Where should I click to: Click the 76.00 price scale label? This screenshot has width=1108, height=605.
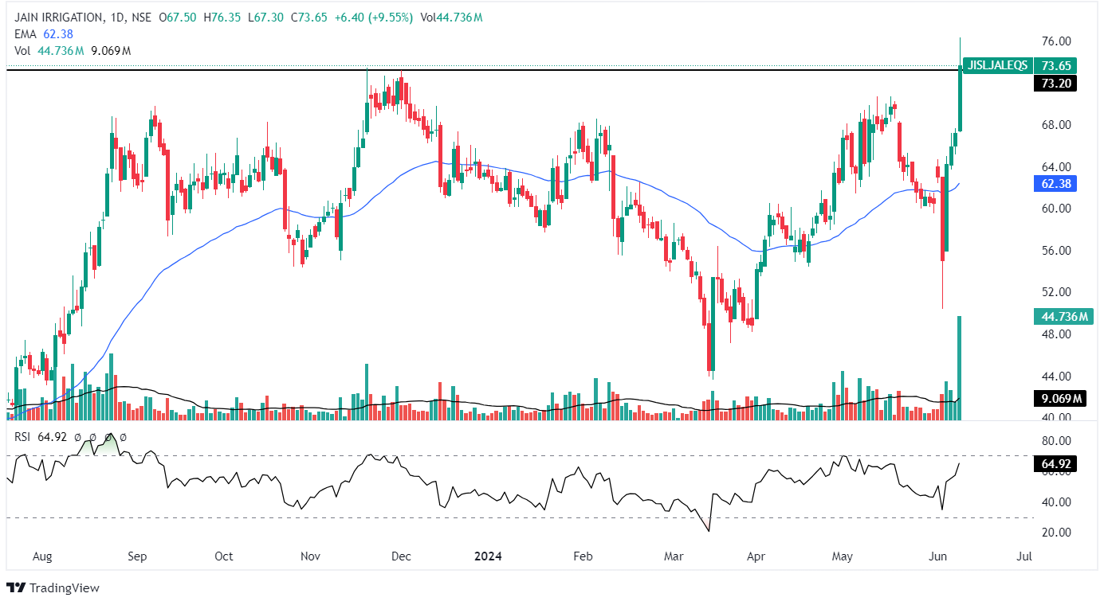point(1055,41)
